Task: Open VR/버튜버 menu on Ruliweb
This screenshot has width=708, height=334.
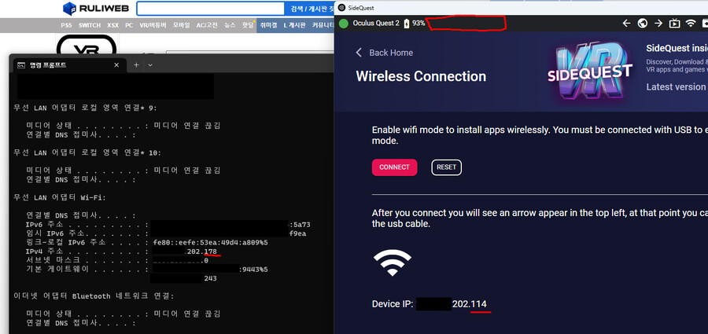Action: 153,25
